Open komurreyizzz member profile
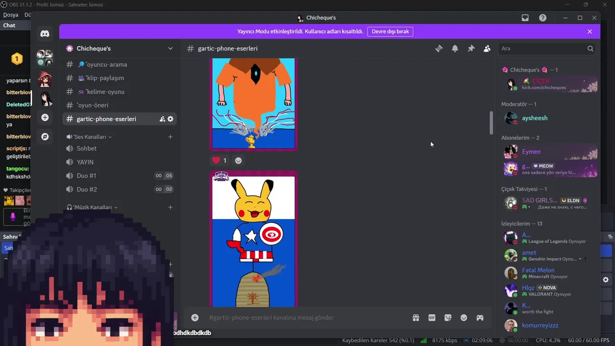This screenshot has width=615, height=346. tap(550, 325)
